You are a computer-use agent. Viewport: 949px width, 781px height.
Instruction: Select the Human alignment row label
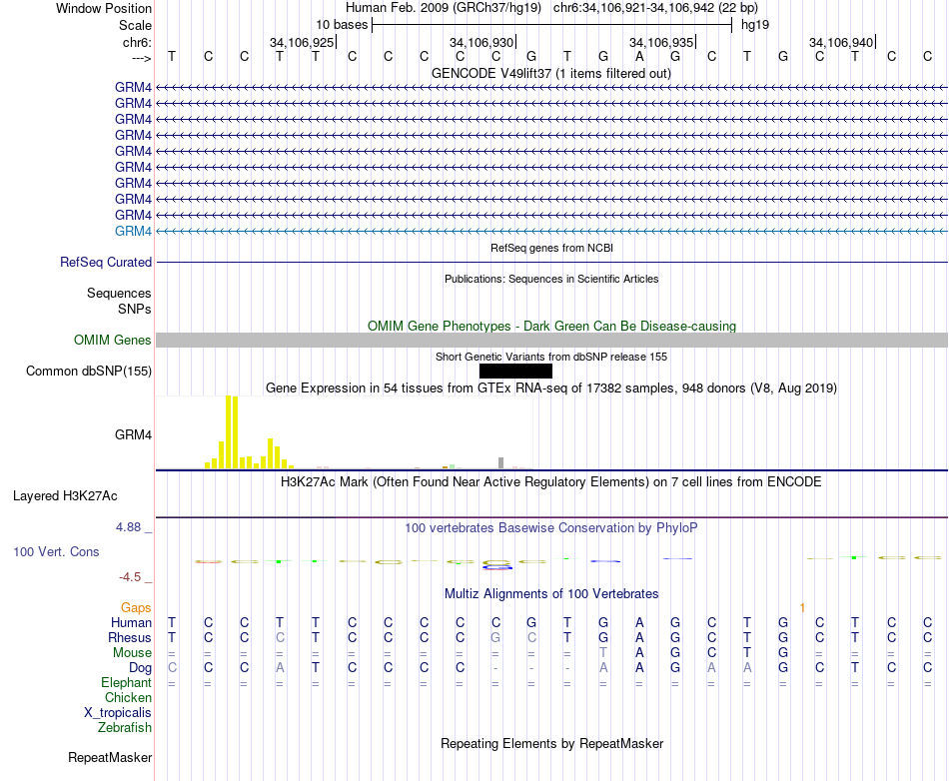point(131,622)
